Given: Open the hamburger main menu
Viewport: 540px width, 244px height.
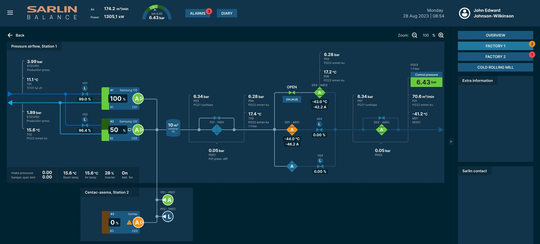Looking at the screenshot, I should (10, 13).
